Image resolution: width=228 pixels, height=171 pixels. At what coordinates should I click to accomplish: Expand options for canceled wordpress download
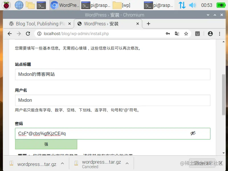tap(127, 163)
